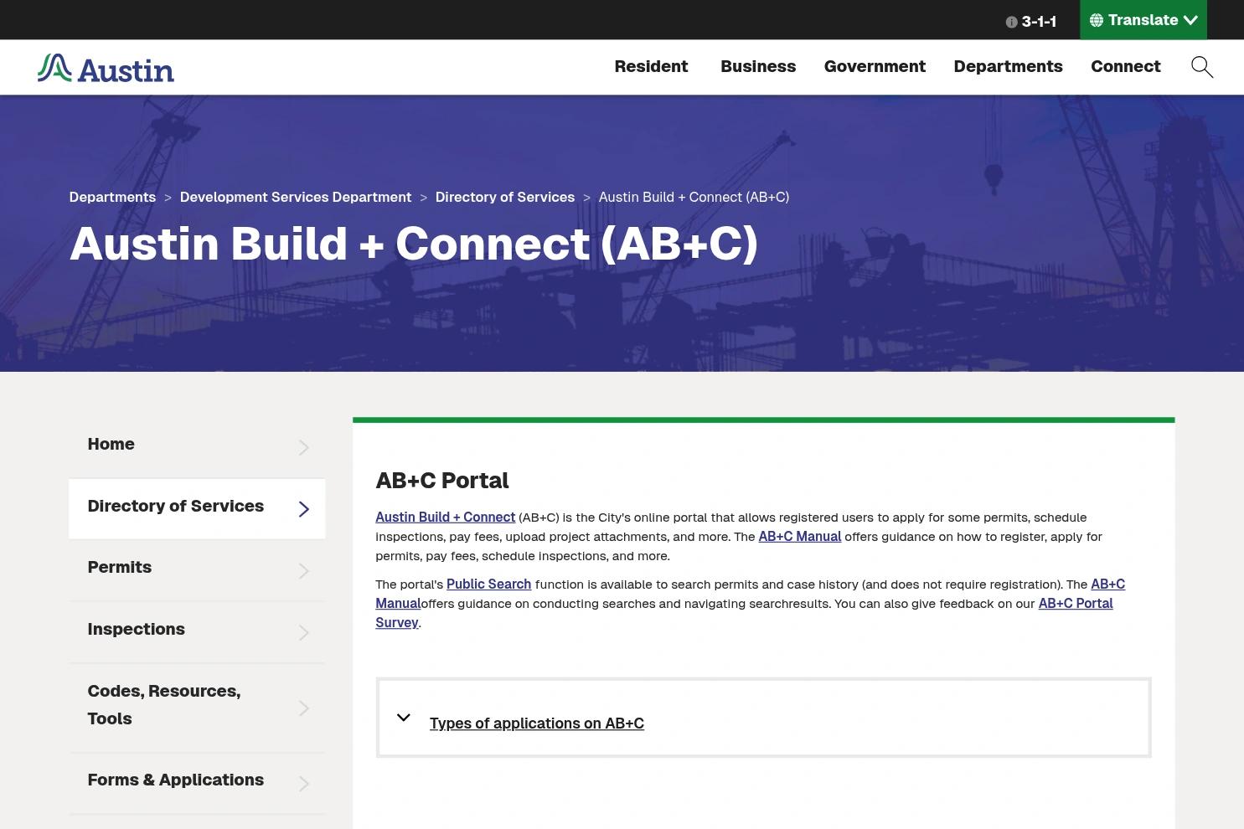
Task: Click the 3-1-1 link in top bar
Action: (x=1039, y=22)
